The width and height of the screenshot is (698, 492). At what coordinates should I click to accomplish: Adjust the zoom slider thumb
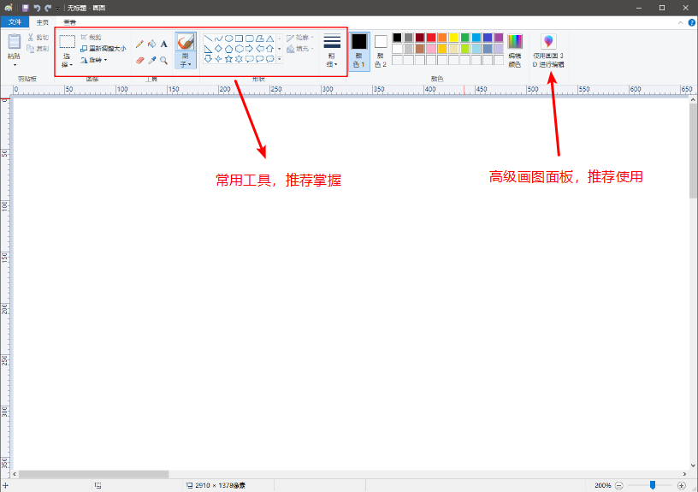click(x=653, y=485)
